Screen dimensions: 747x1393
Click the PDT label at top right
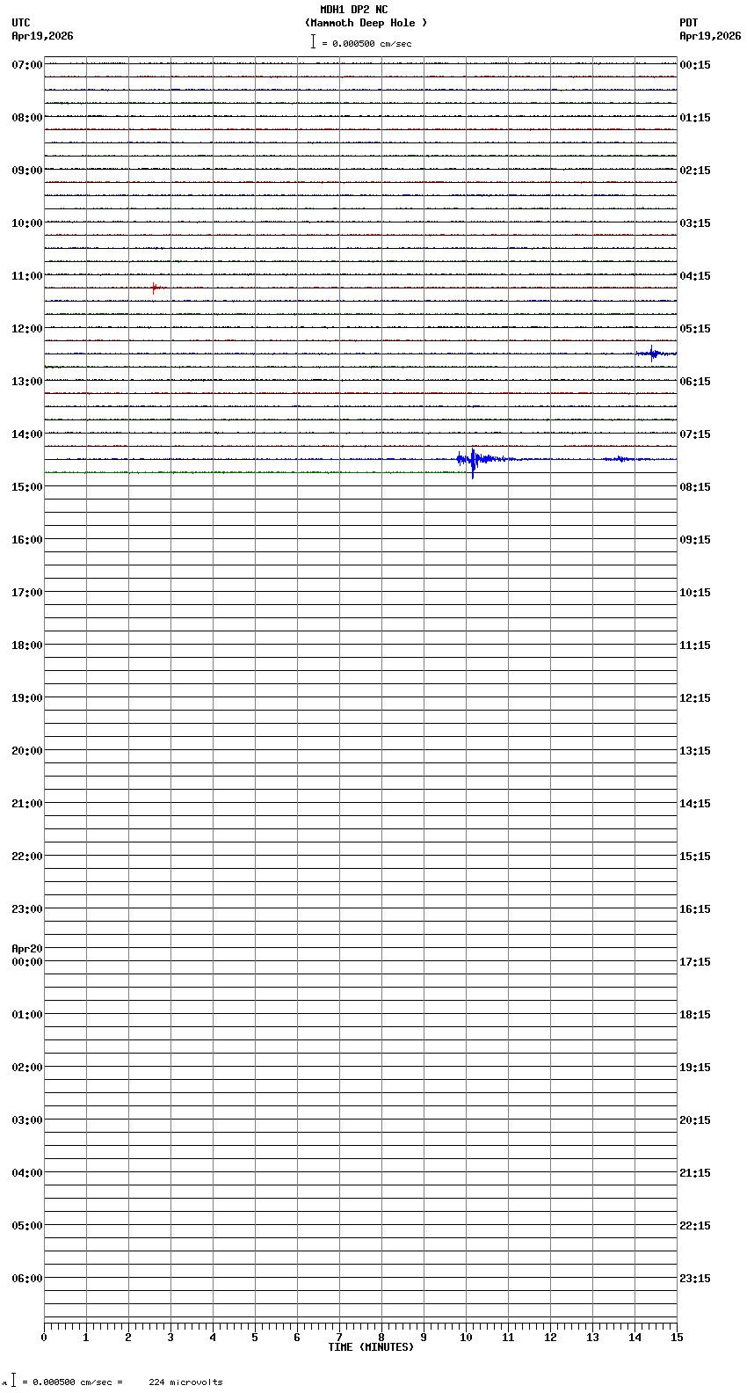[x=688, y=23]
